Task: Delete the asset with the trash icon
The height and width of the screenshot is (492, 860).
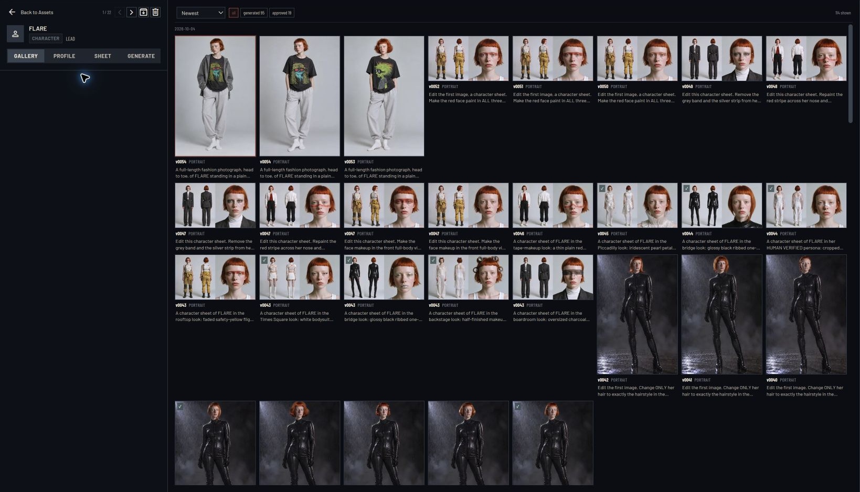Action: (x=155, y=12)
